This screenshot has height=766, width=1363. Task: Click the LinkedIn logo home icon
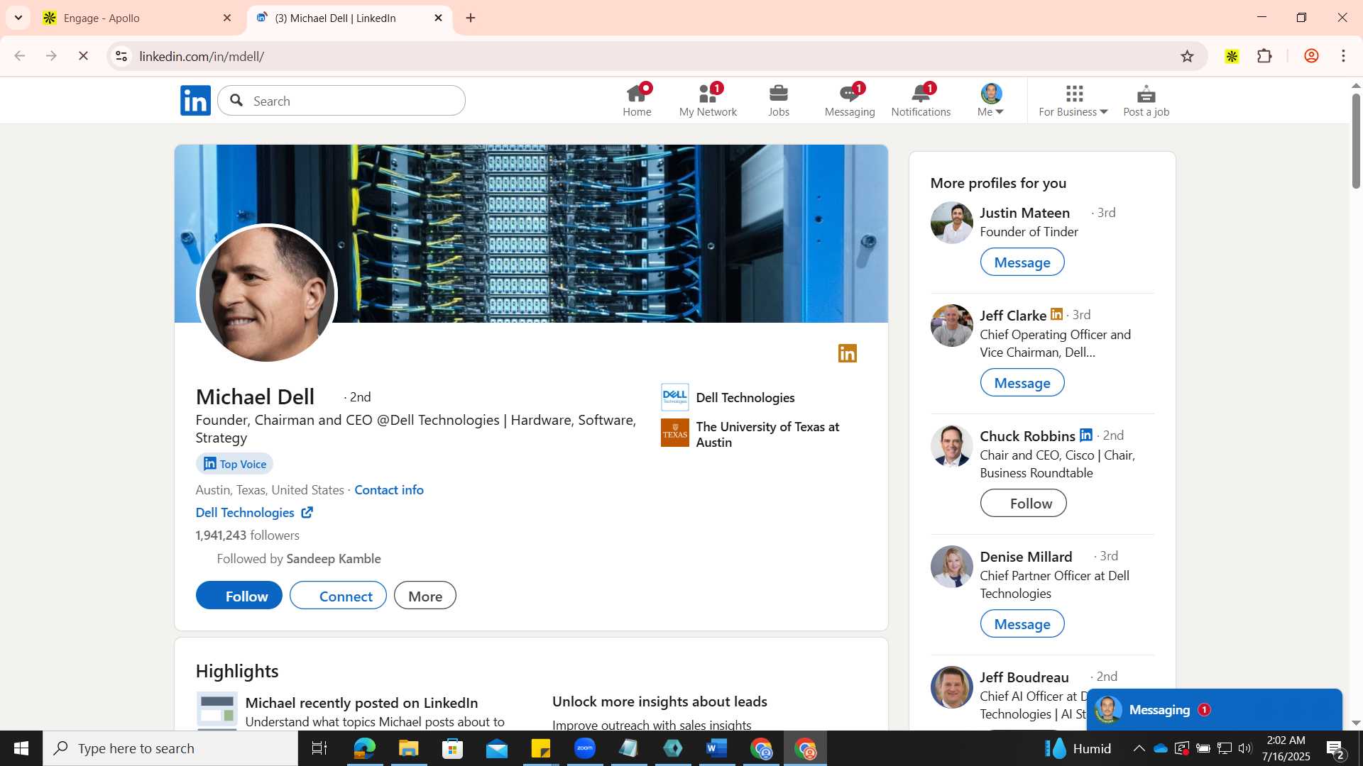pyautogui.click(x=195, y=101)
